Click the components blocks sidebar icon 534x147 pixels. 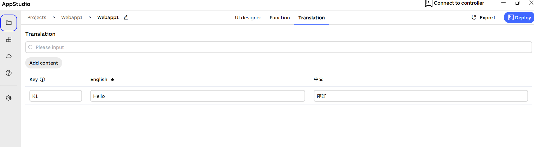(9, 39)
